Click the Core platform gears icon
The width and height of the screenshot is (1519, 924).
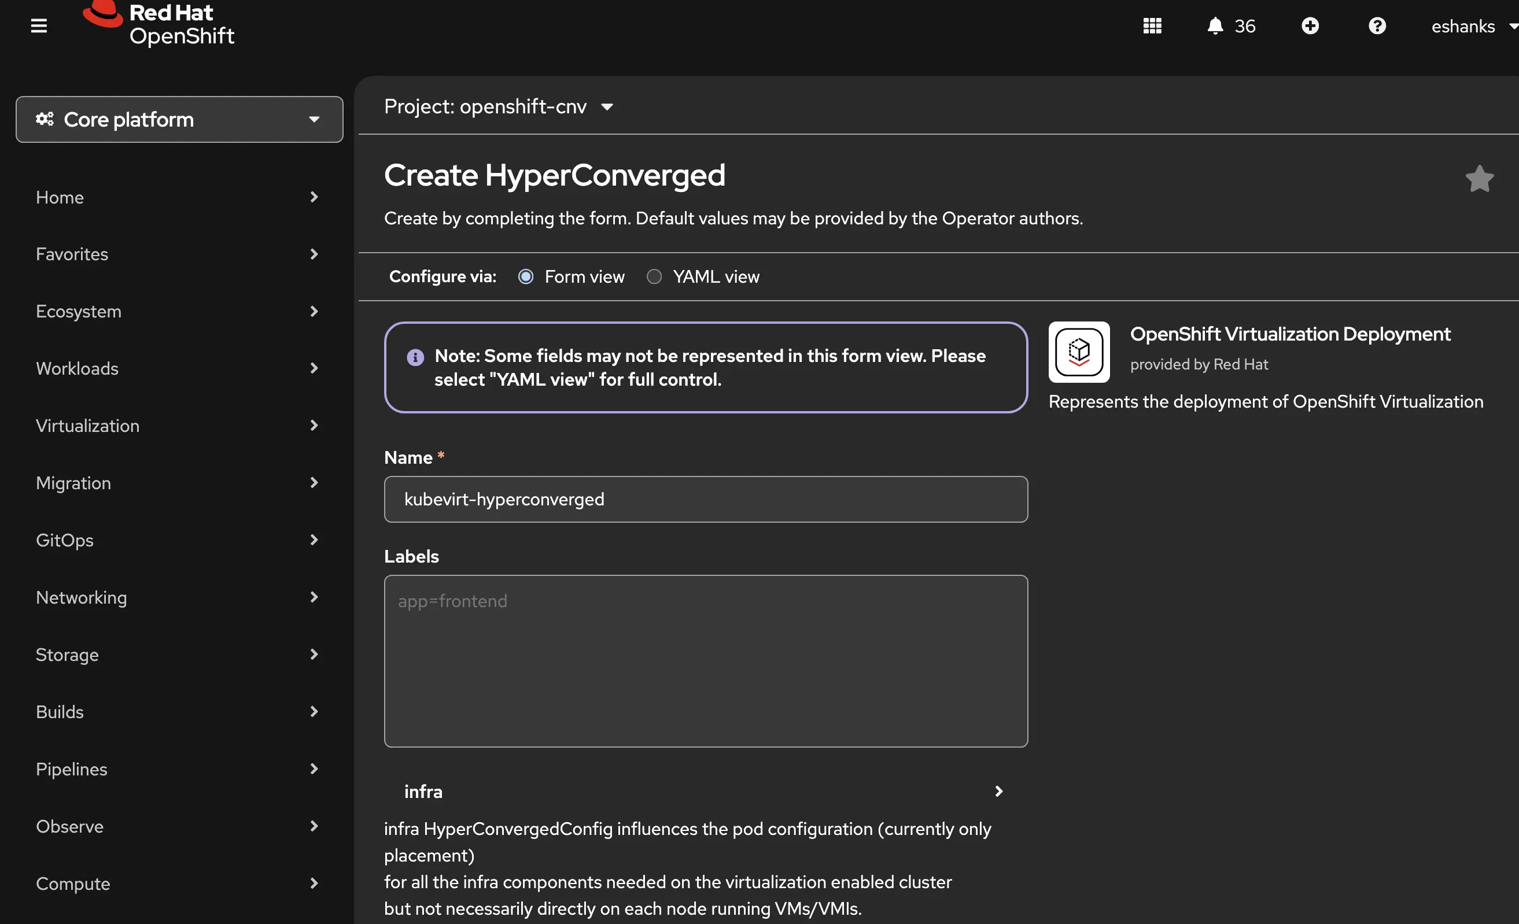(x=45, y=119)
